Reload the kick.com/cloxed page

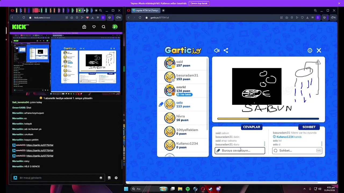pyautogui.click(x=24, y=17)
